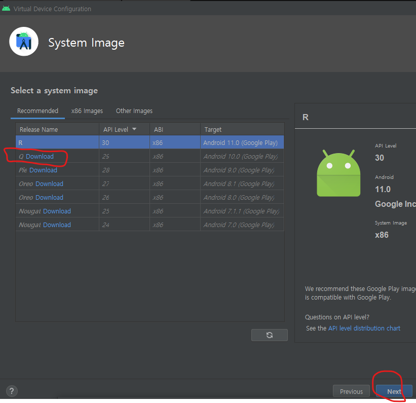Image resolution: width=416 pixels, height=403 pixels.
Task: Click API level 28 cell
Action: (125, 170)
